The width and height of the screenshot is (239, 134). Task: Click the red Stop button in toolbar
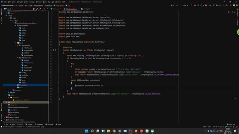click(206, 5)
